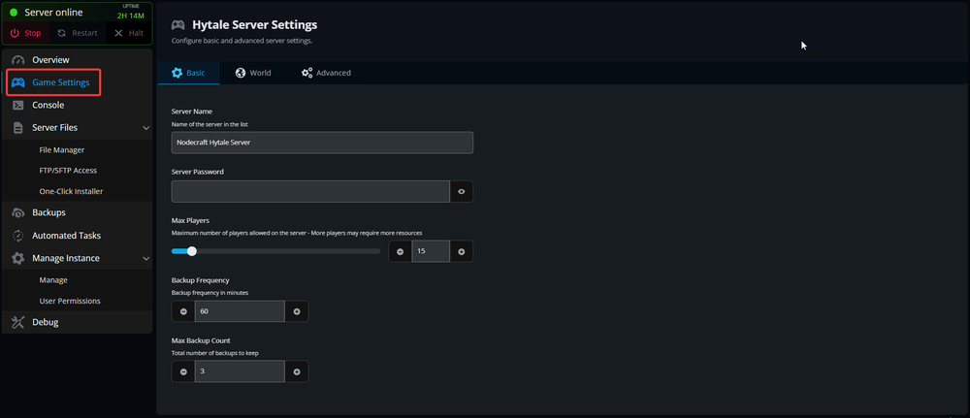Viewport: 970px width, 418px height.
Task: Switch to the Basic tab
Action: click(188, 73)
